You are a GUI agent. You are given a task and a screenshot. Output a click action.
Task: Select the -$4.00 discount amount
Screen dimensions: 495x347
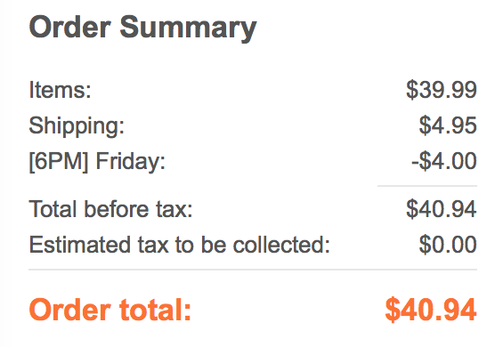[x=444, y=161]
